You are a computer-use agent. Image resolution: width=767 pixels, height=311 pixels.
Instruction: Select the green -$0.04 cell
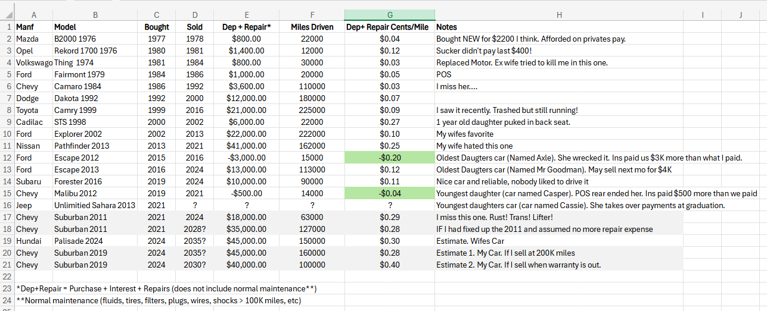click(x=389, y=193)
